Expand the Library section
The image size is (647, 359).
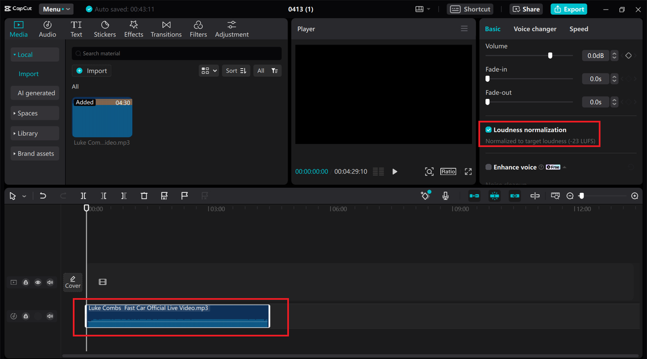35,133
